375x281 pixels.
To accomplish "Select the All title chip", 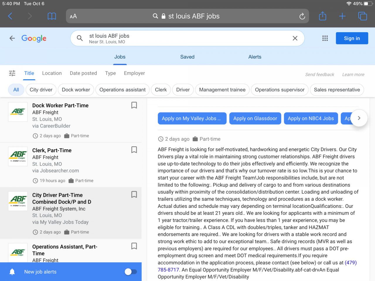I will pyautogui.click(x=16, y=90).
